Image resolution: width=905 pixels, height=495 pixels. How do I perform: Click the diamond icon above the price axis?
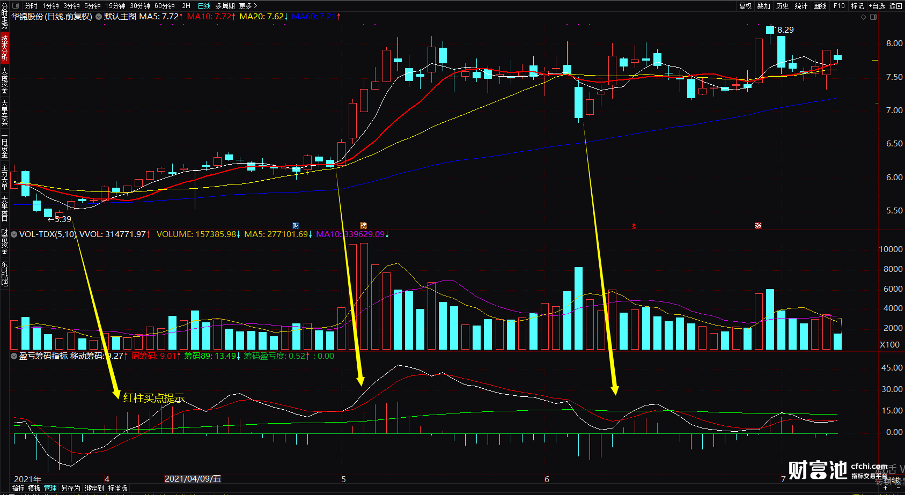[863, 17]
